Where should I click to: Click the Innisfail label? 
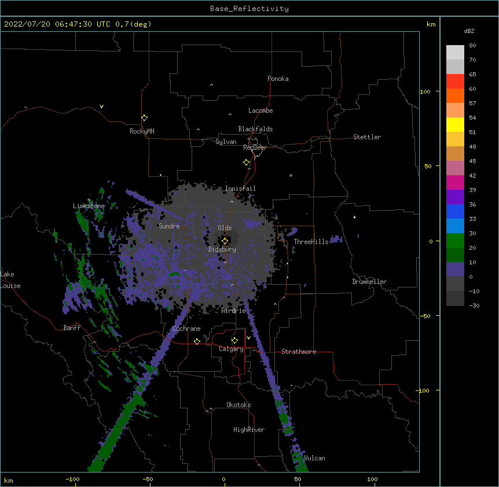(x=240, y=189)
